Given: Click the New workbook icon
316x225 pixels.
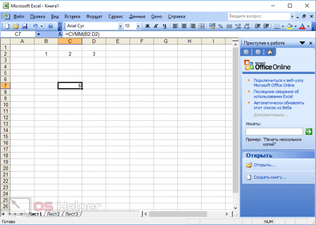Looking at the screenshot, I should 7,26.
